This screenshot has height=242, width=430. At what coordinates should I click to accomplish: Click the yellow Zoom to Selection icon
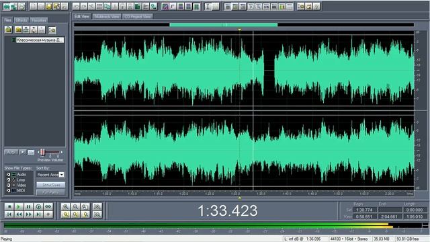(x=66, y=214)
